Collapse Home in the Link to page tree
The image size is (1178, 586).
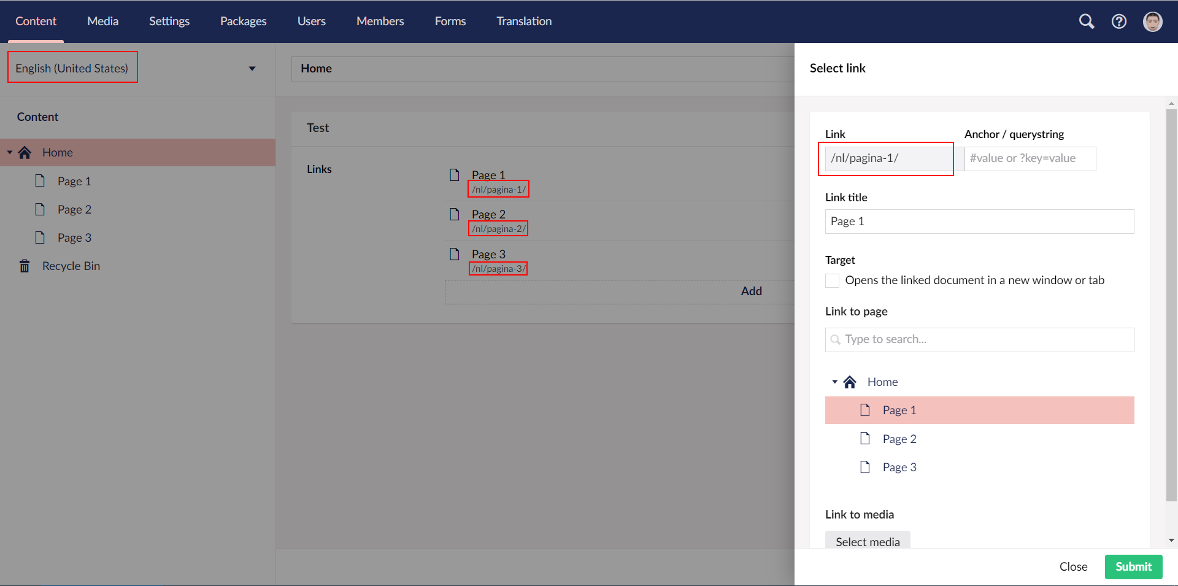point(834,381)
